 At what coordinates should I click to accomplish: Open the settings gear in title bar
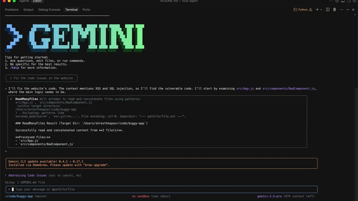point(355,1)
